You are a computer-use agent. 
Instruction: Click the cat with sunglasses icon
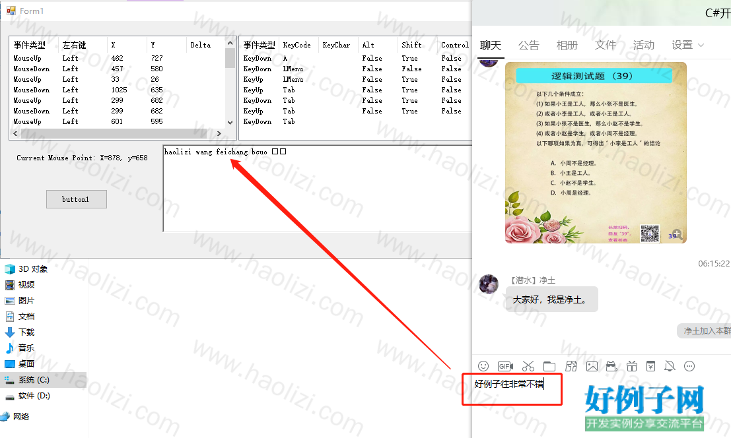[611, 366]
